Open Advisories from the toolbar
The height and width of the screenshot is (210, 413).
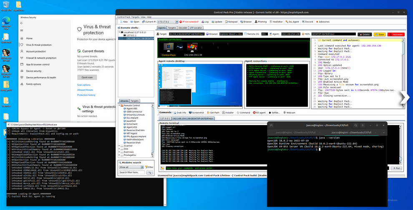322,22
